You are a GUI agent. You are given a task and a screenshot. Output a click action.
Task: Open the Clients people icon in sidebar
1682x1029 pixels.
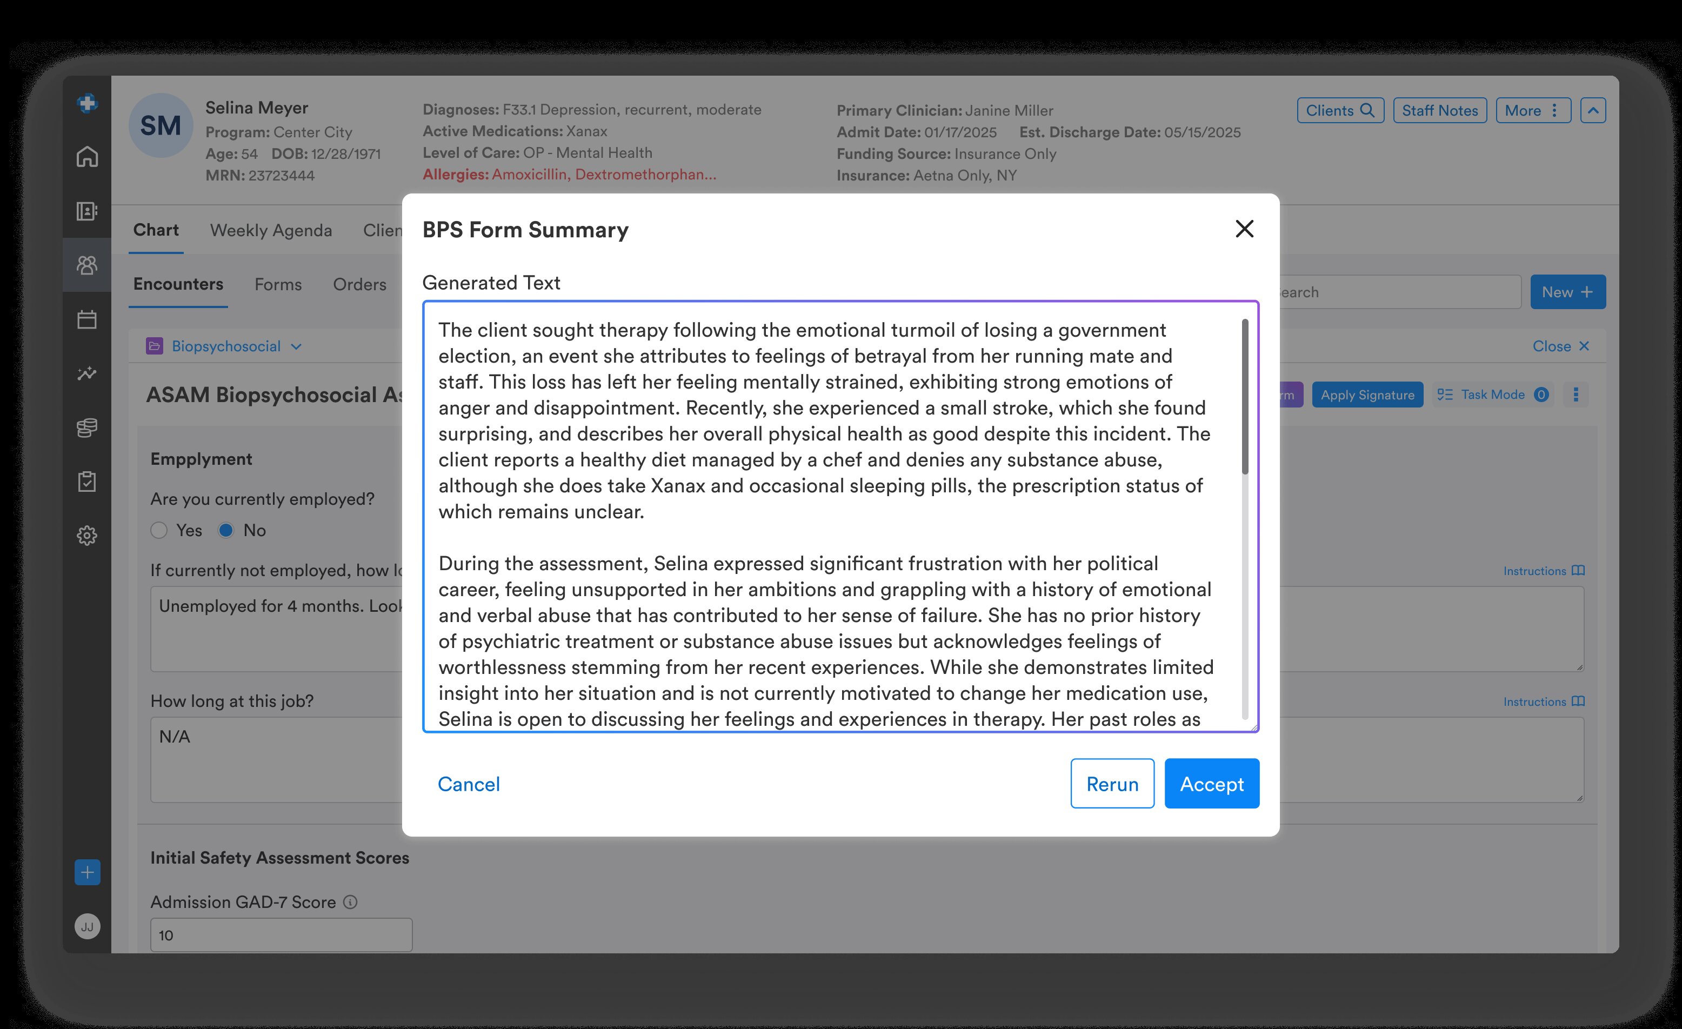86,265
